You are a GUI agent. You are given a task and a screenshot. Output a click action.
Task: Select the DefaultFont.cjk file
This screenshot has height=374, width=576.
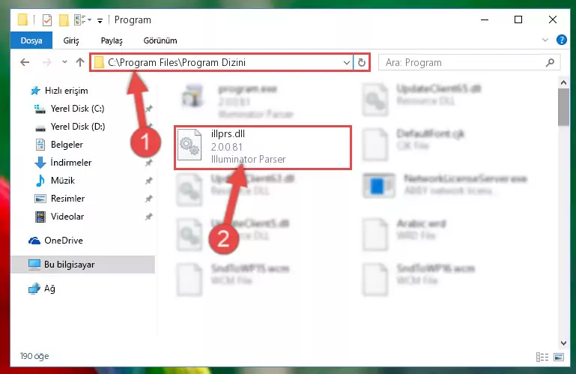tap(413, 144)
